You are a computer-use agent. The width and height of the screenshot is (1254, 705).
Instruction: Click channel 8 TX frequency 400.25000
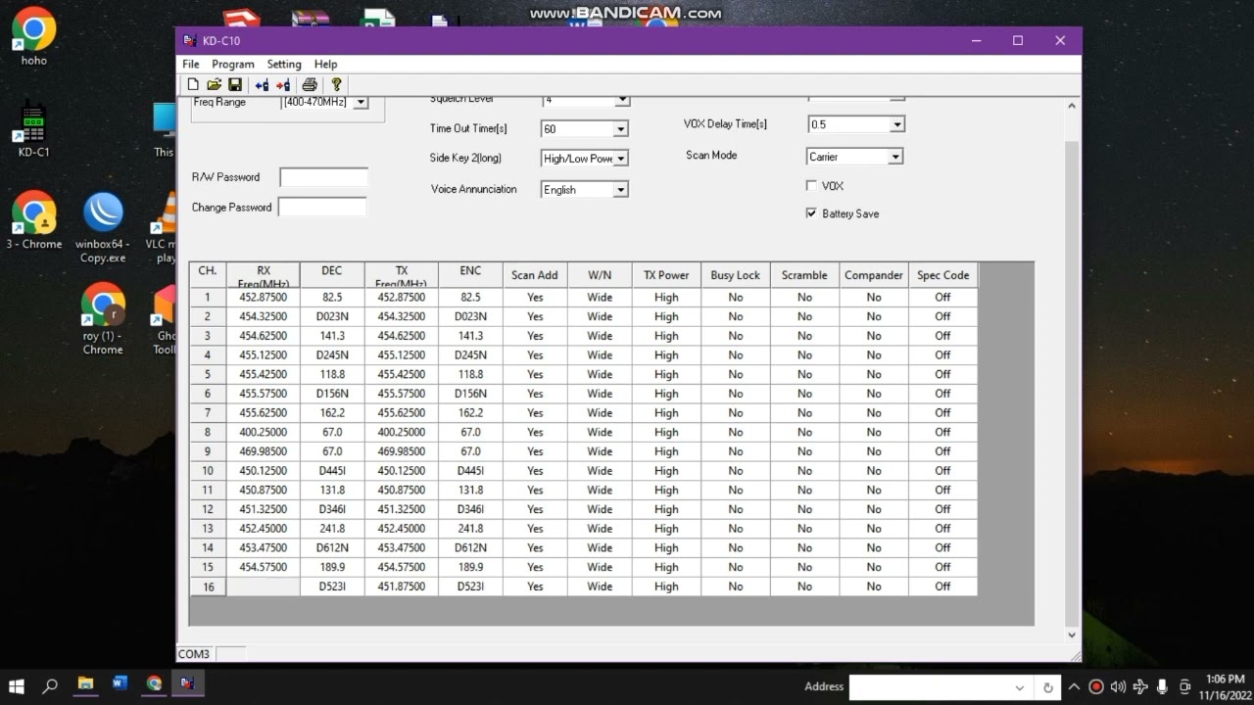[x=401, y=432]
